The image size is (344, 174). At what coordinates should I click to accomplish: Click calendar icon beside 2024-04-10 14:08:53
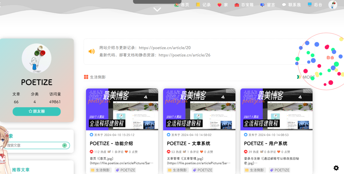tap(246, 135)
